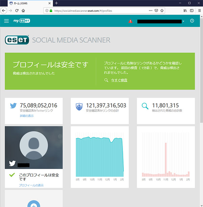This screenshot has width=203, height=207.
Task: Click the 121,397,316,503 total links count
Action: tap(106, 105)
